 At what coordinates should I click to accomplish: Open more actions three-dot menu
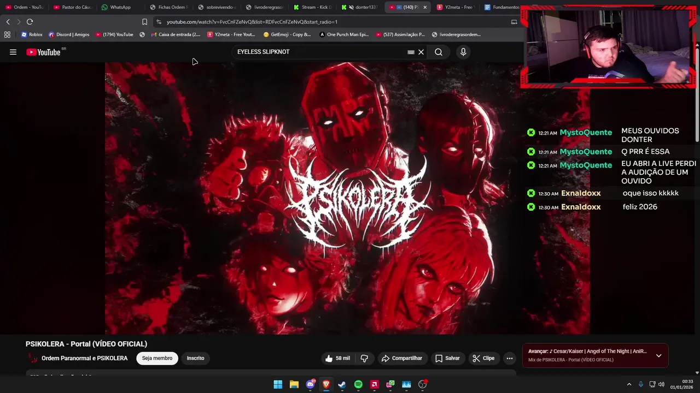click(509, 358)
